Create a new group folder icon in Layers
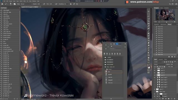The width and height of the screenshot is (178, 100). tap(169, 99)
